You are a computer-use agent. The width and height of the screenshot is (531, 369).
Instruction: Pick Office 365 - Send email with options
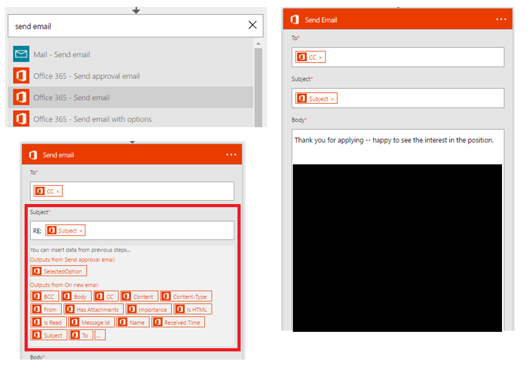tap(92, 119)
